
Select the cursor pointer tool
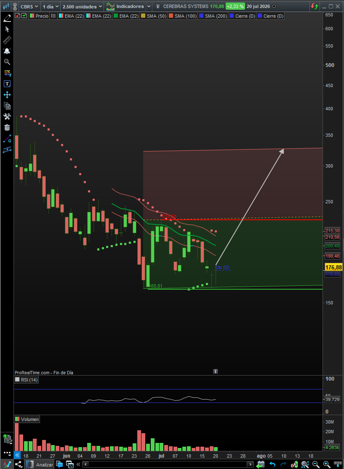7,29
